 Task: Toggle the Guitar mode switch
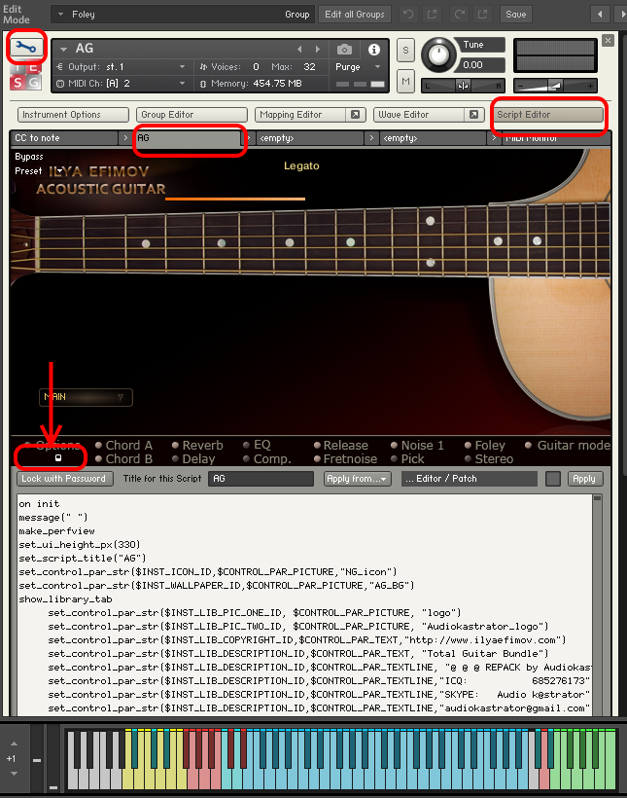529,445
